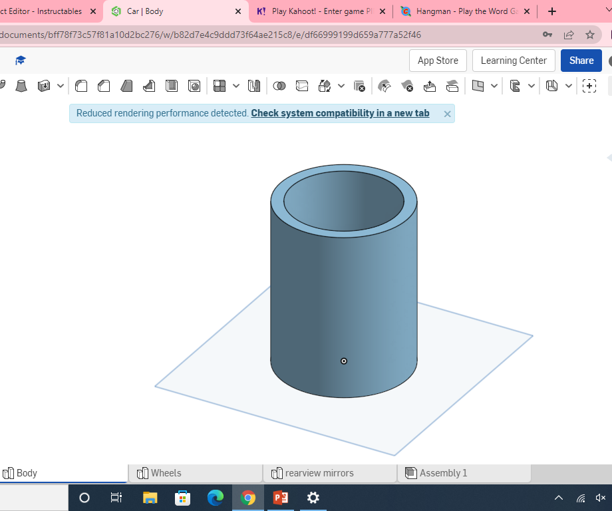Click the blue Share button
The width and height of the screenshot is (612, 511).
coord(581,61)
